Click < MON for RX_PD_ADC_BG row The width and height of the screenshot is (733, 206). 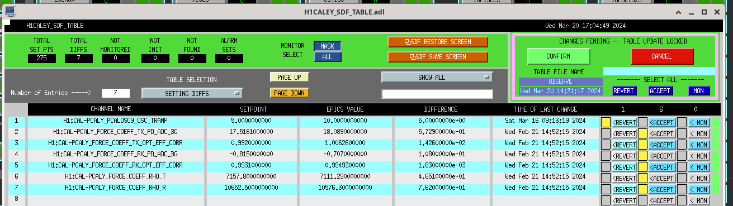point(699,155)
